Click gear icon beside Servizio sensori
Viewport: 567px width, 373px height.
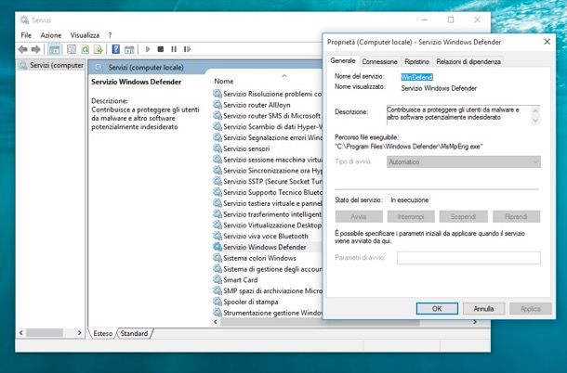pos(218,148)
